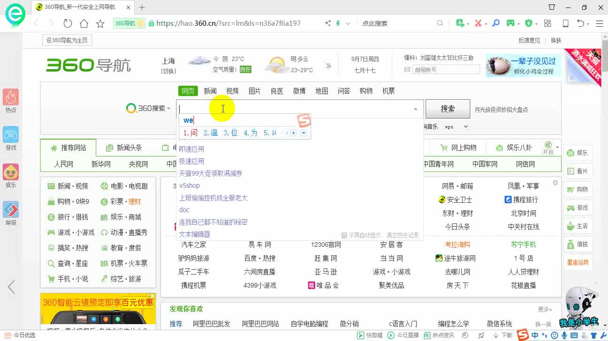
Task: Click the mobile phone toolbar icon
Action: [x=566, y=23]
